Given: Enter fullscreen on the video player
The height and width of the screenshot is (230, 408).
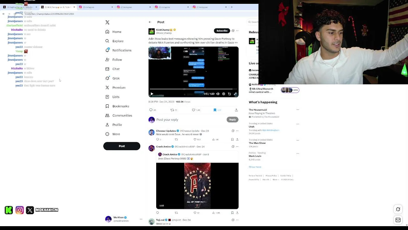Looking at the screenshot, I should click(235, 94).
